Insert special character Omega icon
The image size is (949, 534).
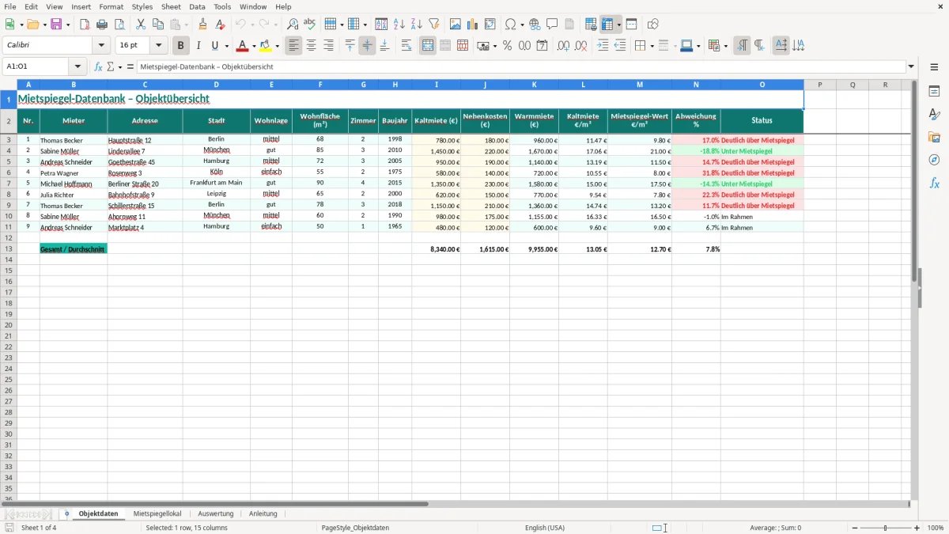[511, 25]
